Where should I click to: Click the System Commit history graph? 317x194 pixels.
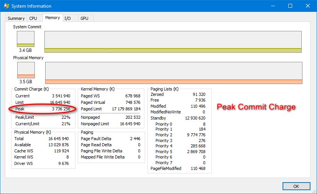[x=173, y=42]
